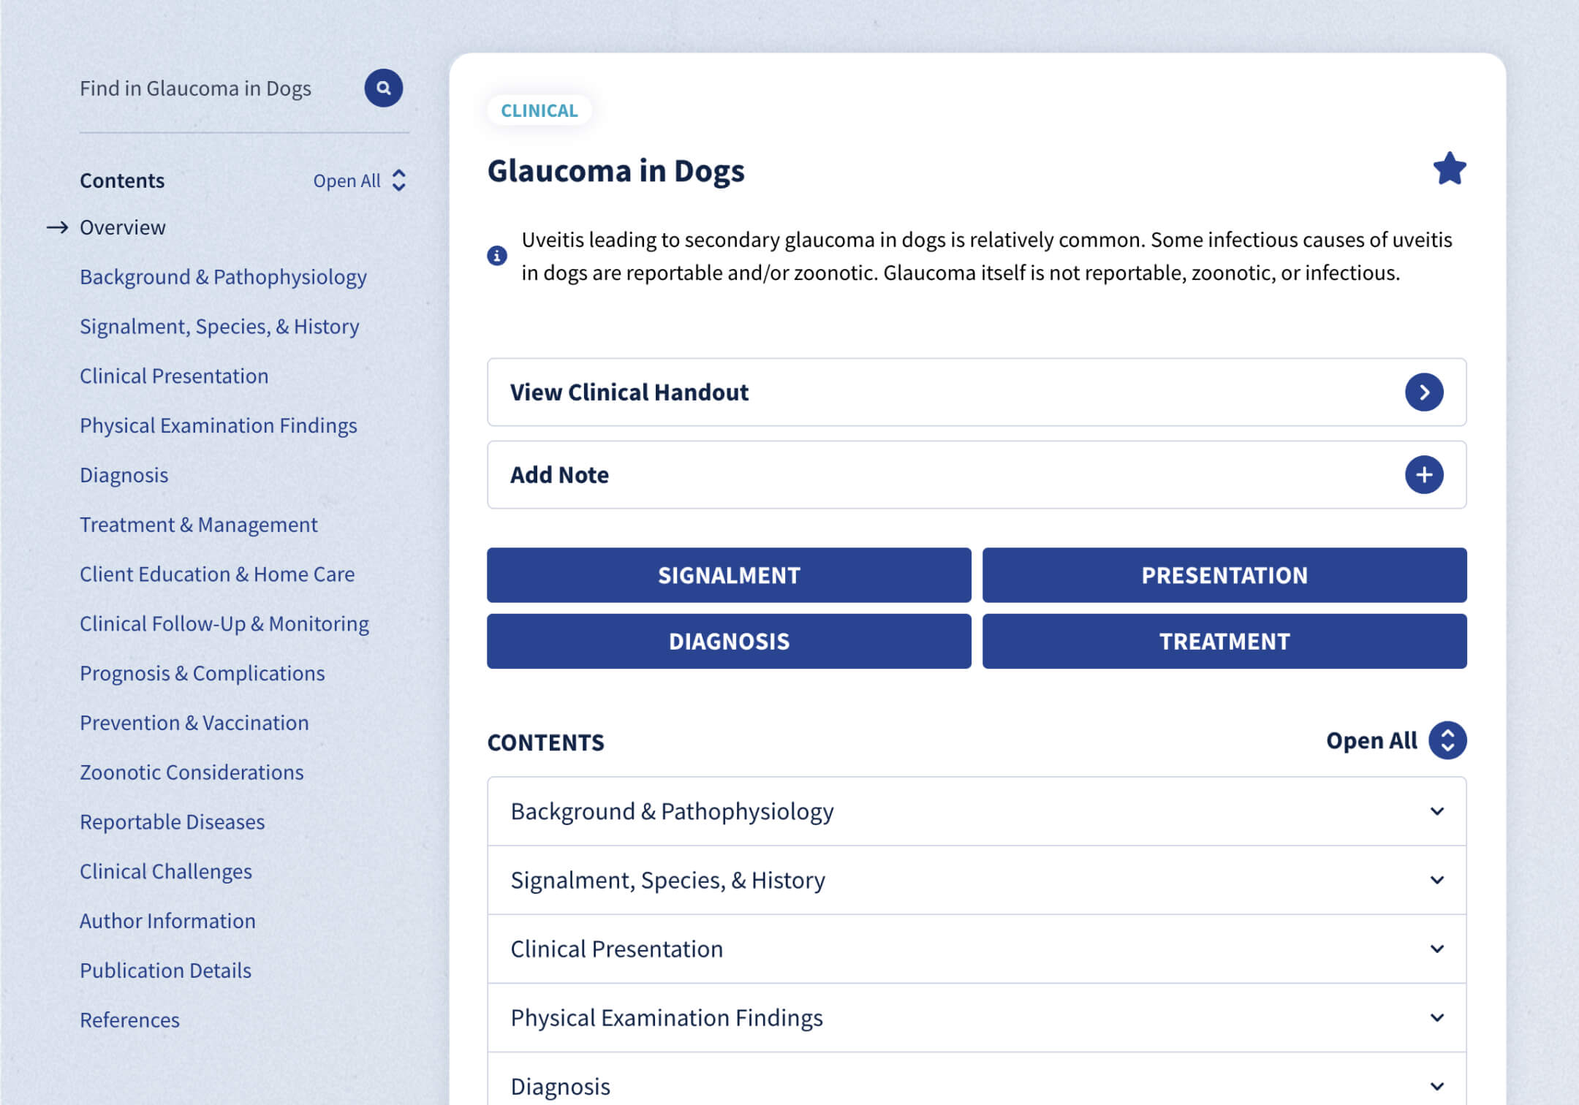Click the info icon beside the uveitis note

[497, 256]
